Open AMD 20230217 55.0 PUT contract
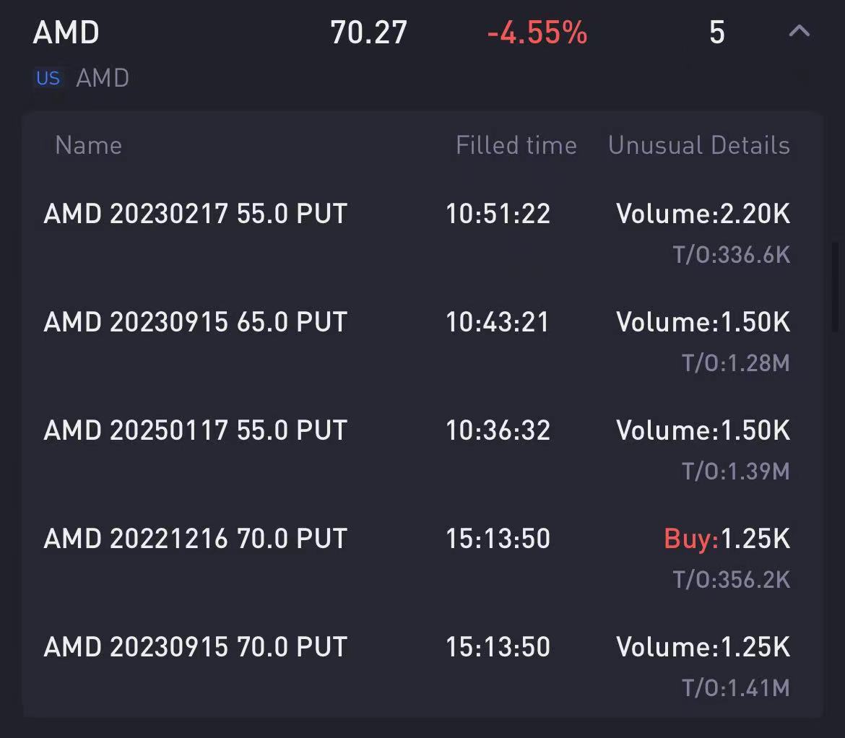This screenshot has width=845, height=738. click(196, 214)
